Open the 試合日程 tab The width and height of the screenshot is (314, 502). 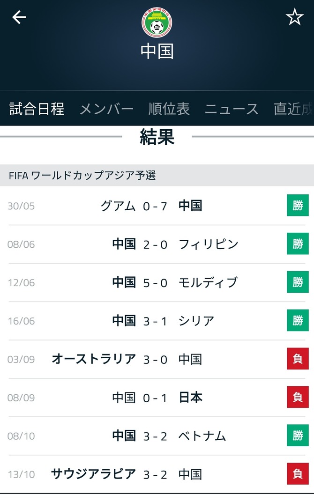(37, 109)
